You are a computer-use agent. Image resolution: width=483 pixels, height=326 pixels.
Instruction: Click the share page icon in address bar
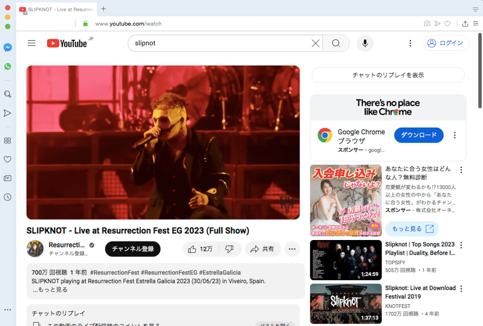(x=466, y=24)
